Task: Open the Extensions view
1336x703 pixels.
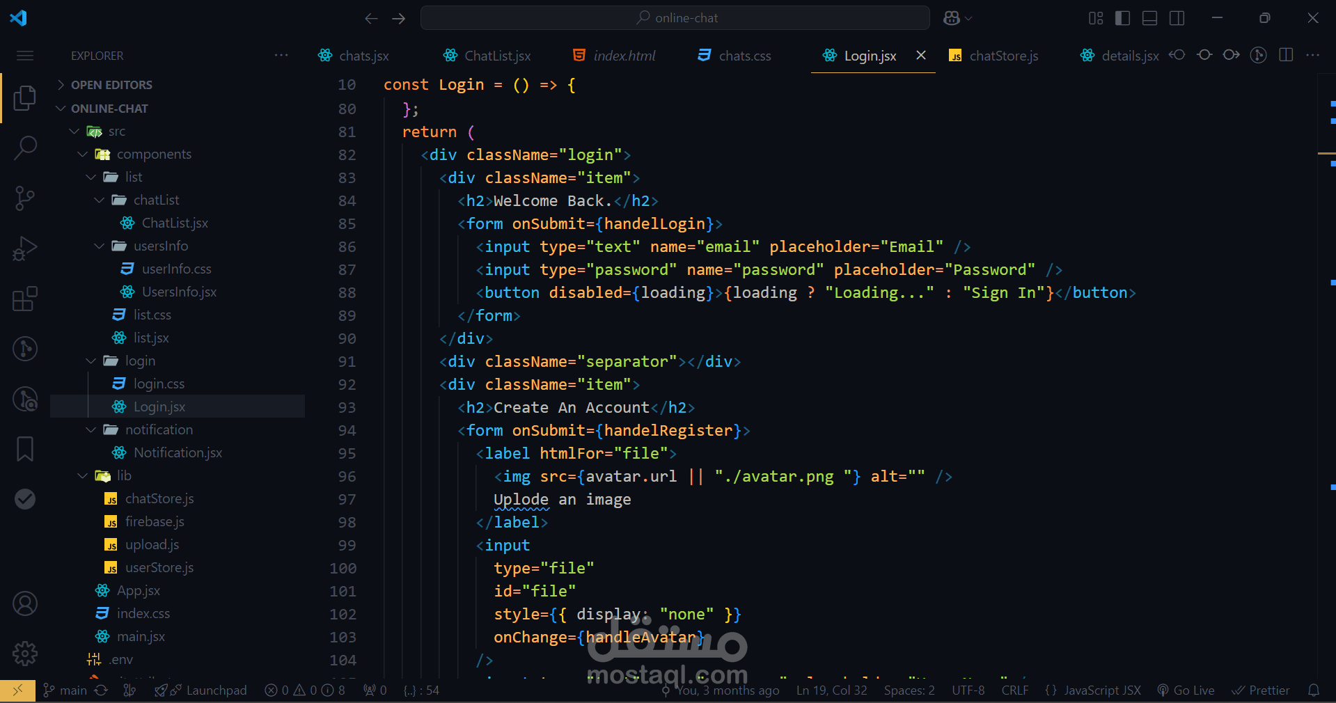Action: [25, 299]
